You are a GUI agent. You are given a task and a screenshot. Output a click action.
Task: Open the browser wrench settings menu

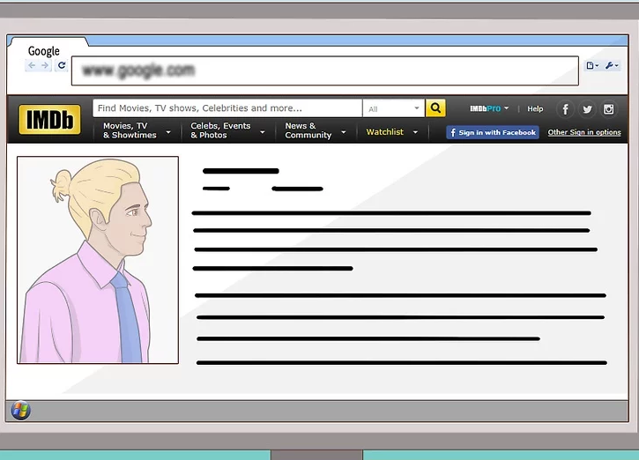tap(613, 66)
